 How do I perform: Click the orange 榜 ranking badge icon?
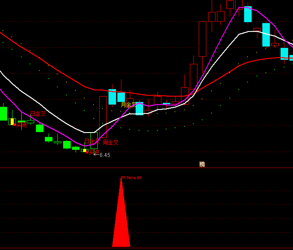[202, 164]
